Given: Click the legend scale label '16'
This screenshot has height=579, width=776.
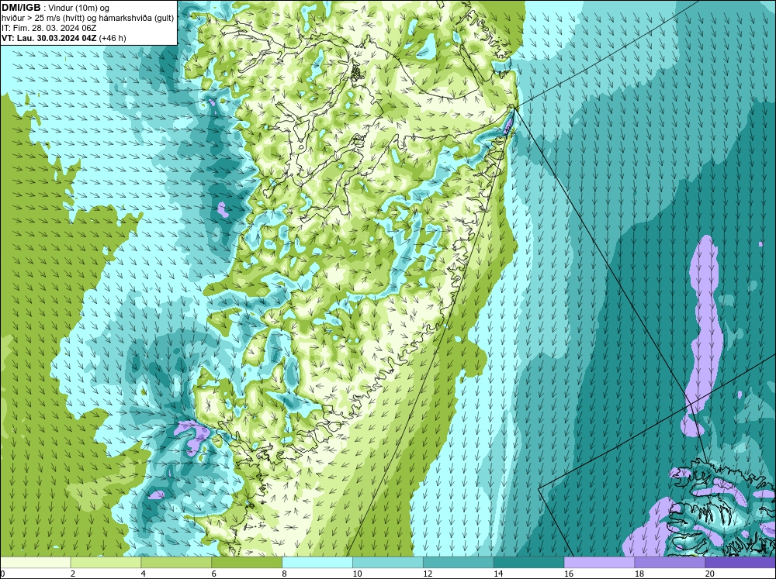Looking at the screenshot, I should click(x=569, y=574).
